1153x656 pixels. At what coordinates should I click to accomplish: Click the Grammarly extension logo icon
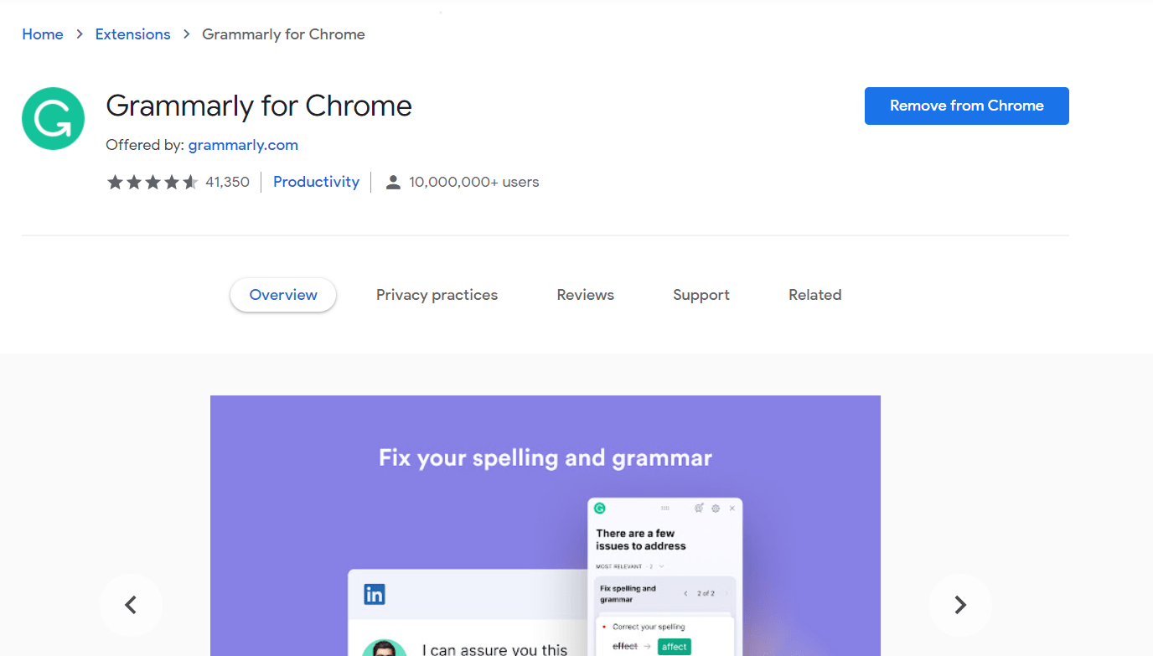coord(53,118)
